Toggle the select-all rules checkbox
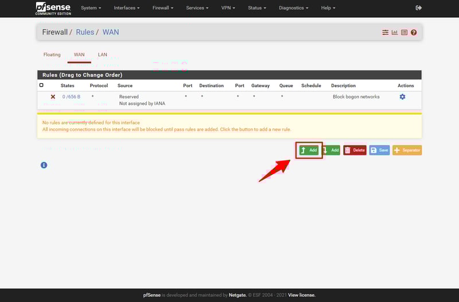 41,85
